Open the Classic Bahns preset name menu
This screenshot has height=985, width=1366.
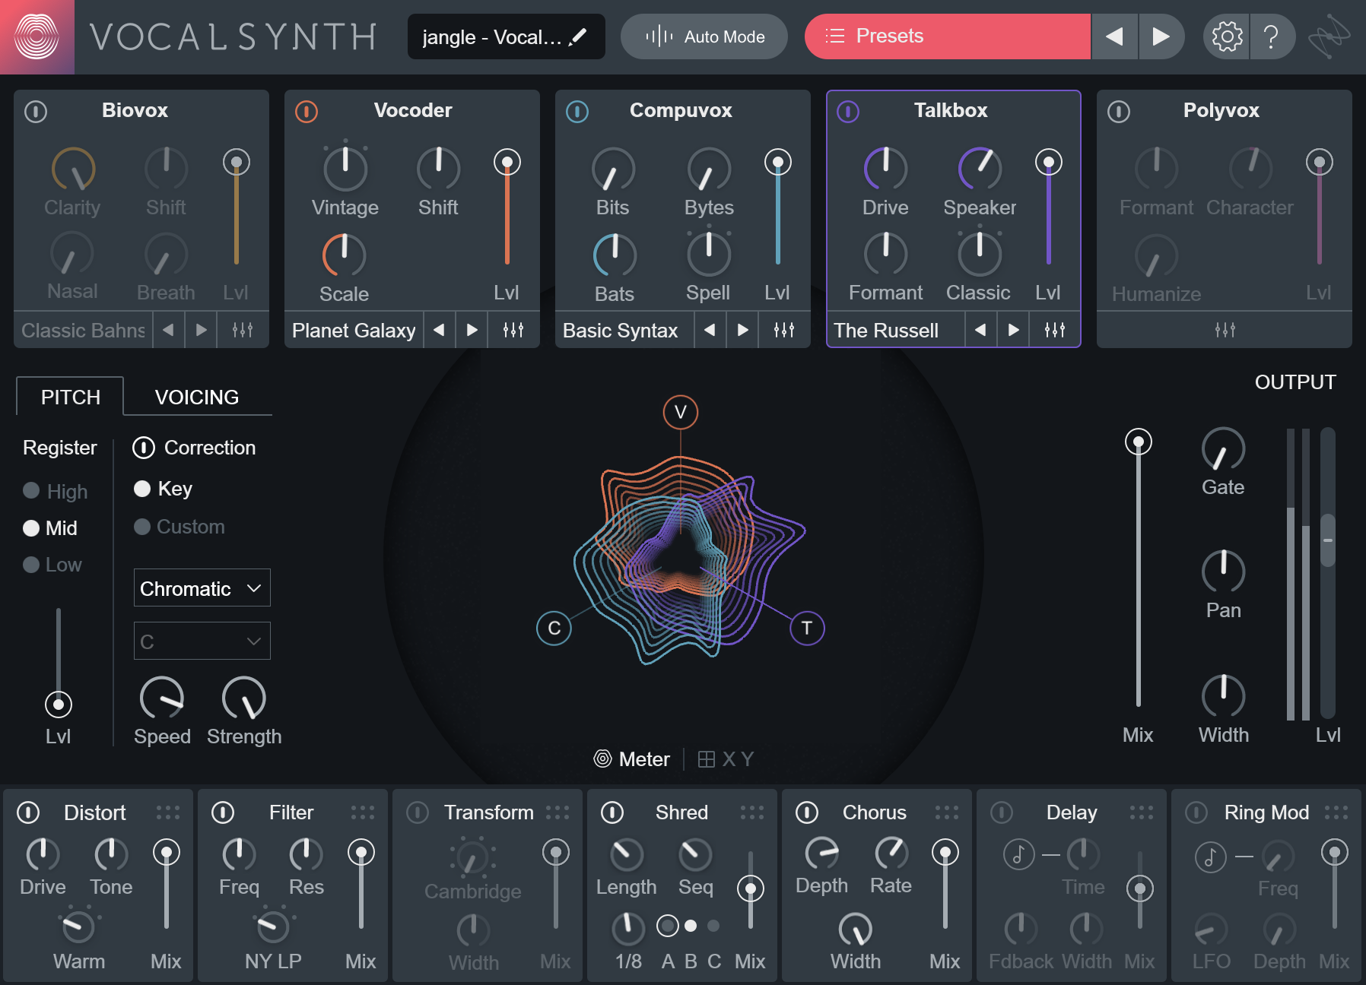83,331
